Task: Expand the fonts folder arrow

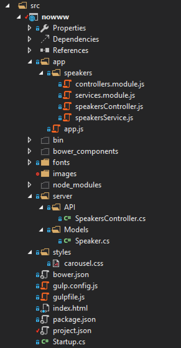Action: 29,162
